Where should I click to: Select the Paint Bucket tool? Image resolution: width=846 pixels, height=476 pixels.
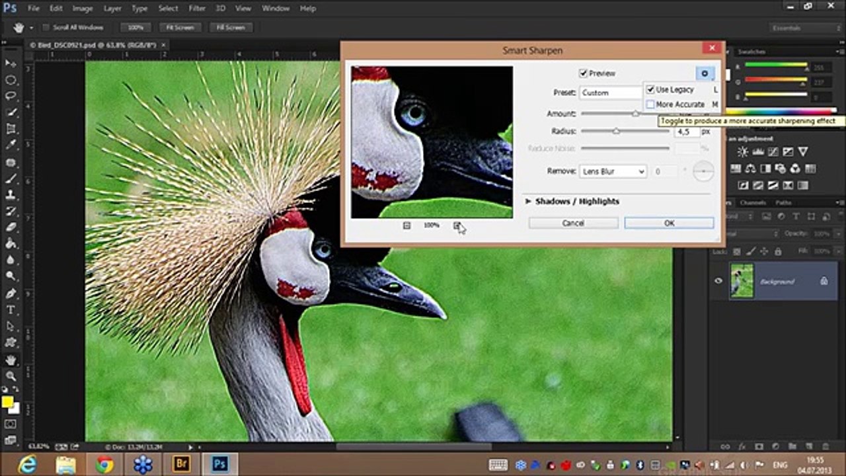tap(11, 244)
